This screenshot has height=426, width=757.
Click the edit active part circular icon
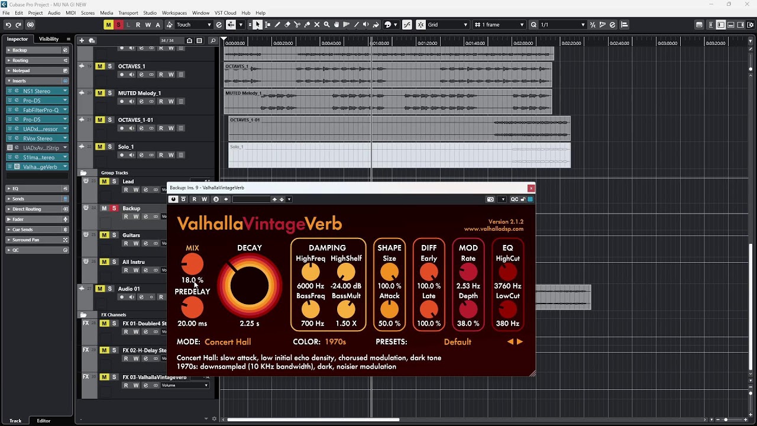pos(30,25)
